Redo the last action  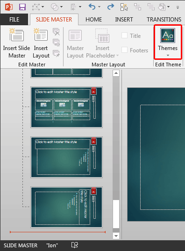click(x=111, y=7)
